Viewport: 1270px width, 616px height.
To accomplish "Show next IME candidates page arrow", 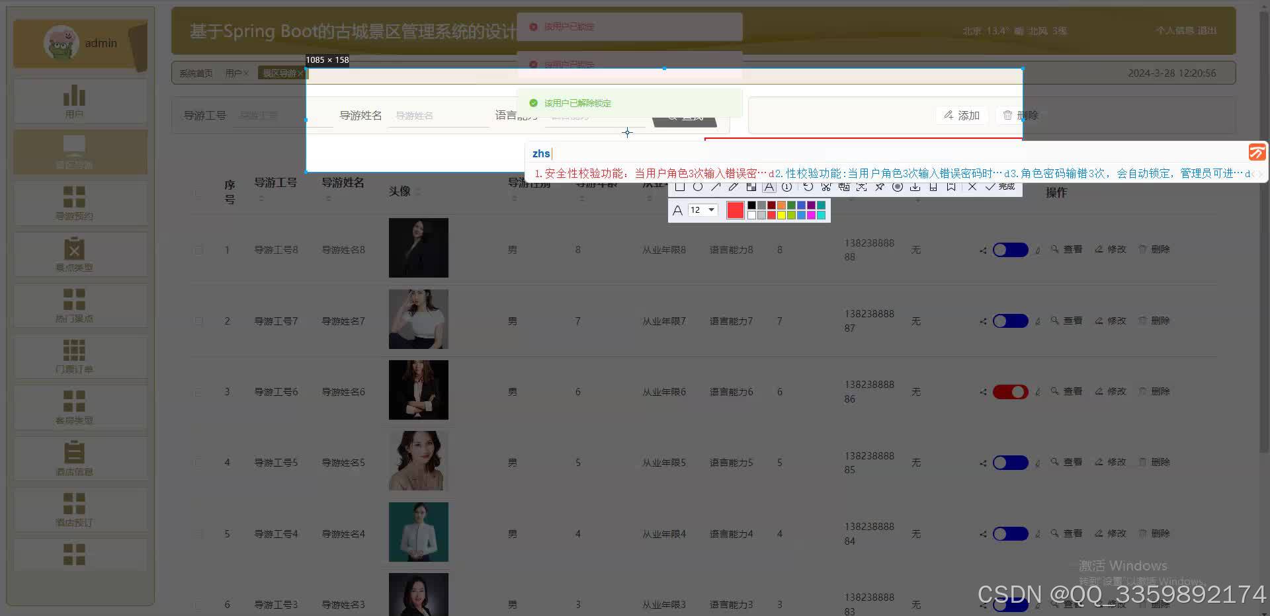I will (1260, 174).
